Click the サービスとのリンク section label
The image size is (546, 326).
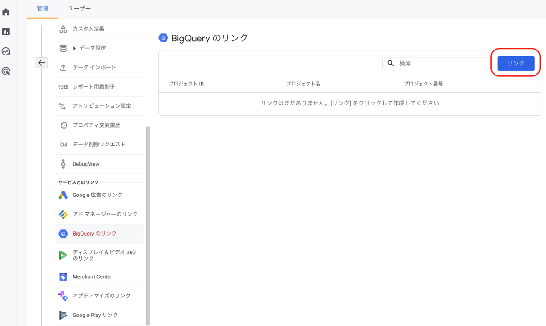click(x=78, y=182)
